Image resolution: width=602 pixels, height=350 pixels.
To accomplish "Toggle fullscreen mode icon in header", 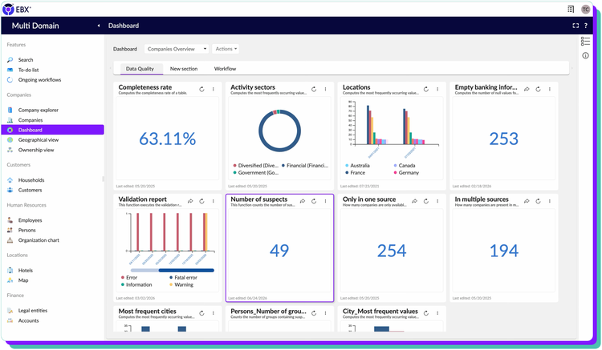I will (576, 26).
